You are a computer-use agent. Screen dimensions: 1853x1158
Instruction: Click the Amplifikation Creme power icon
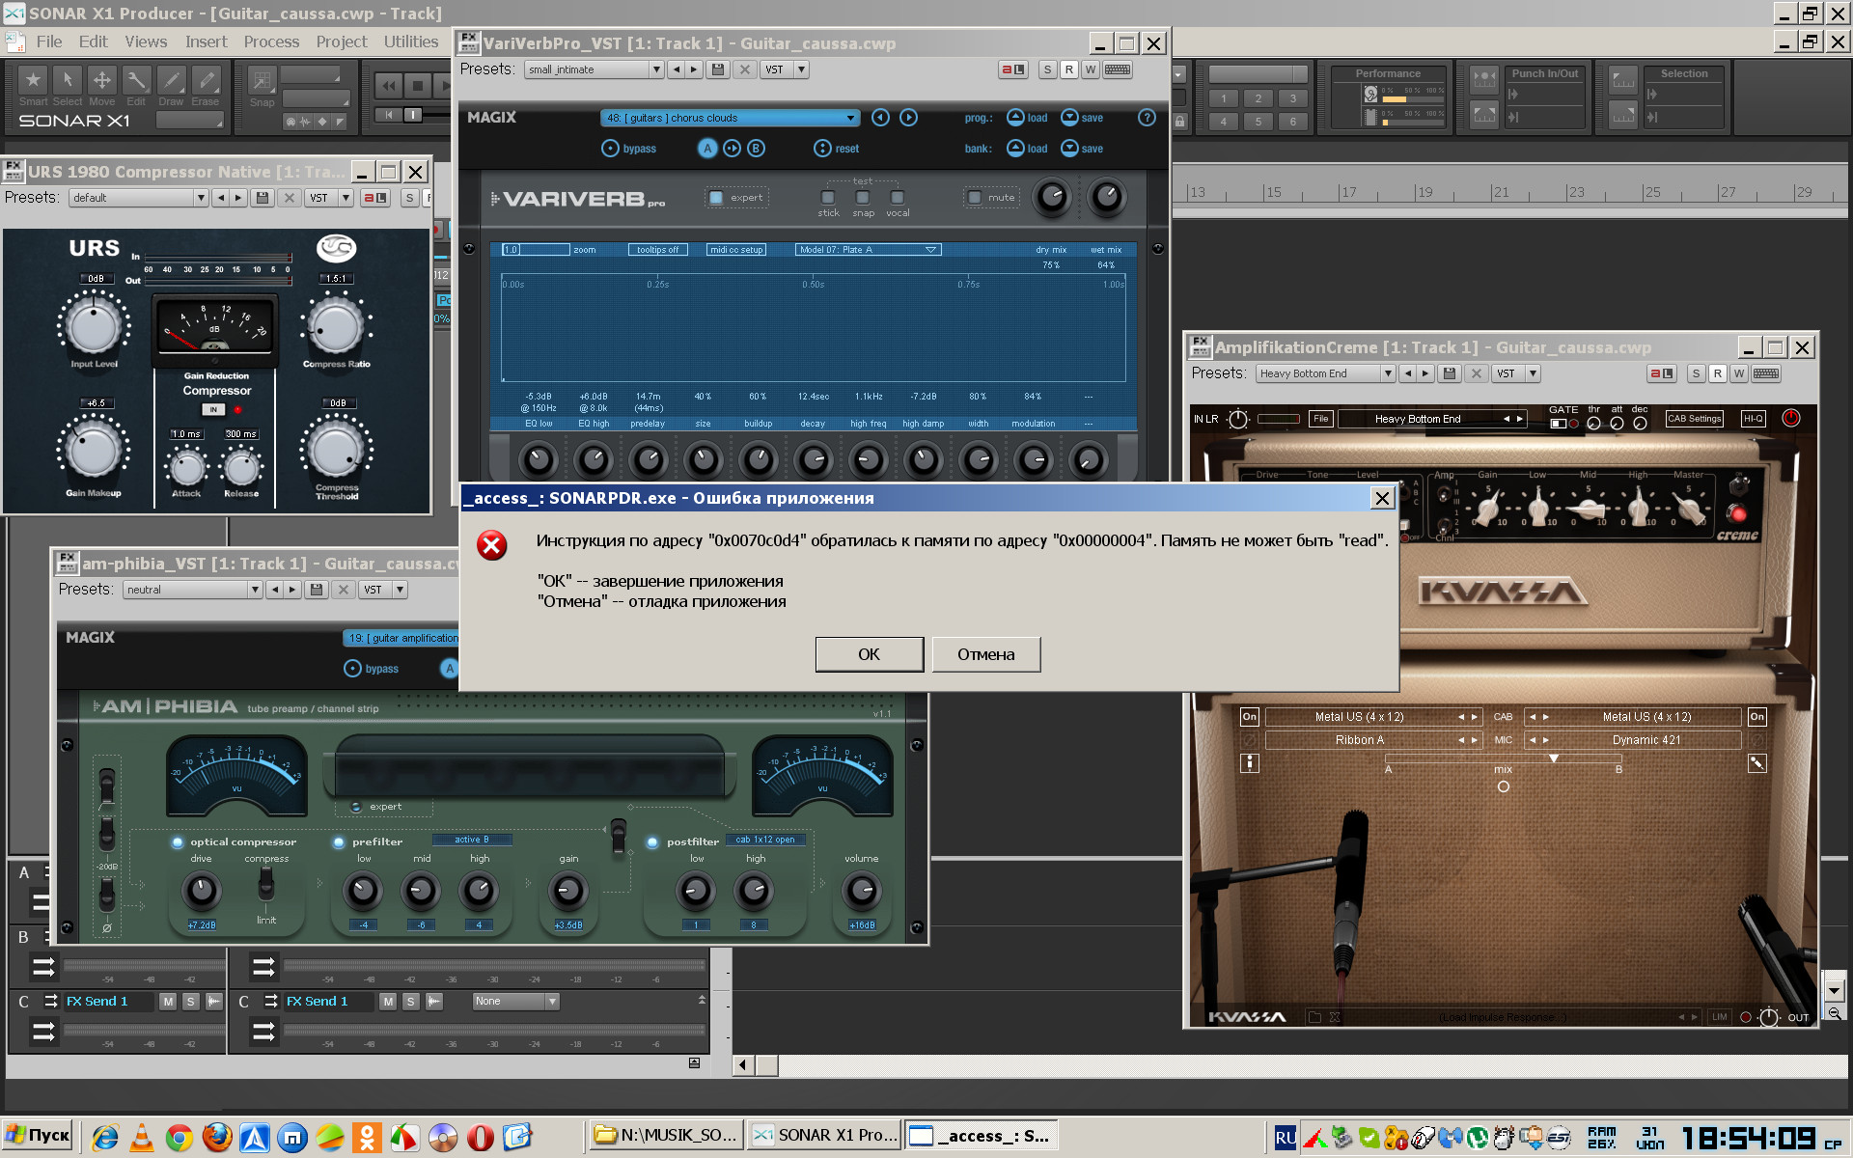(1791, 418)
